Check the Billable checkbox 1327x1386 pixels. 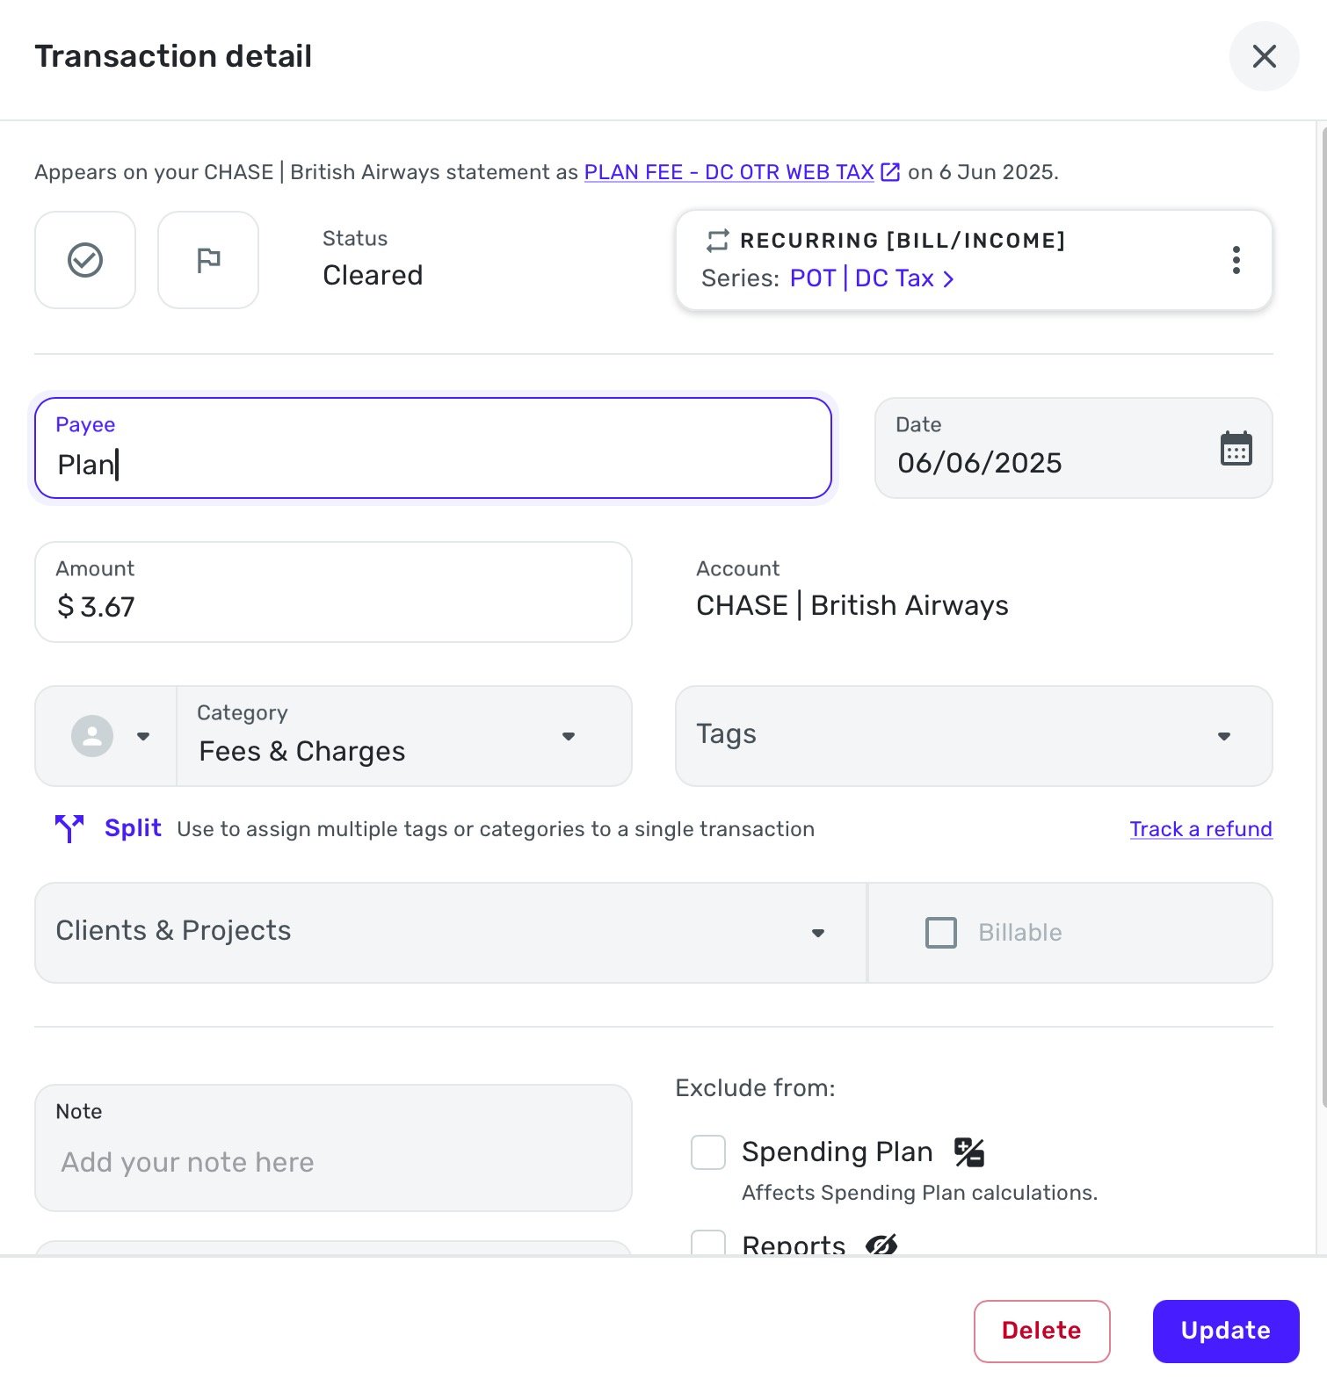941,933
